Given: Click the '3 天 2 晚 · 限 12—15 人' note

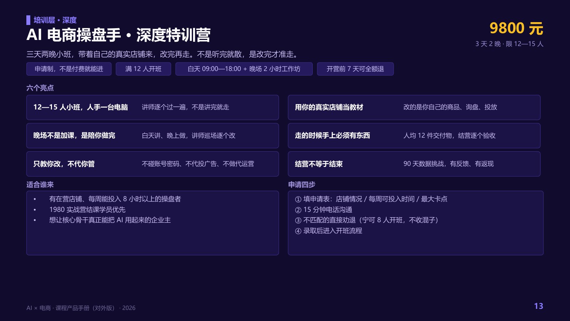Looking at the screenshot, I should (x=509, y=44).
